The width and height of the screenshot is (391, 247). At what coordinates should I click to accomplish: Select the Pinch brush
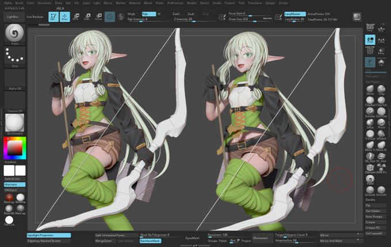381,123
